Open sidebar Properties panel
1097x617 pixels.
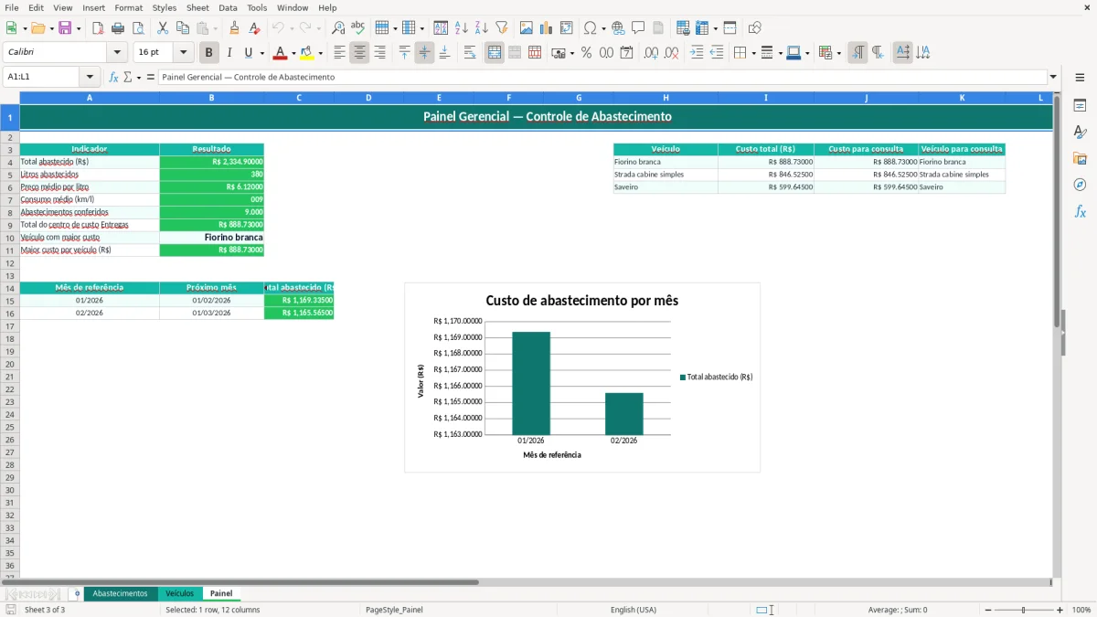(1080, 105)
